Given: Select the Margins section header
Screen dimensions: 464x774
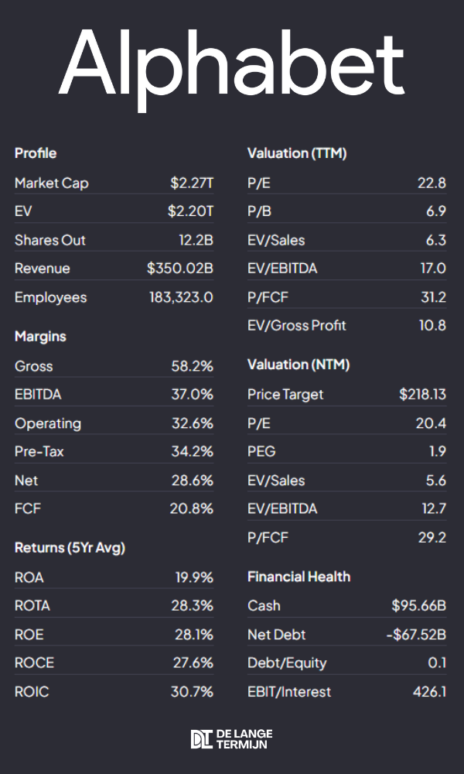Looking at the screenshot, I should [x=40, y=337].
